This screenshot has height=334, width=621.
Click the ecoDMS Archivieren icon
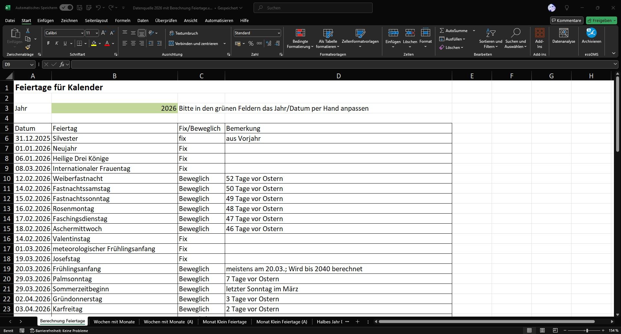pos(591,33)
